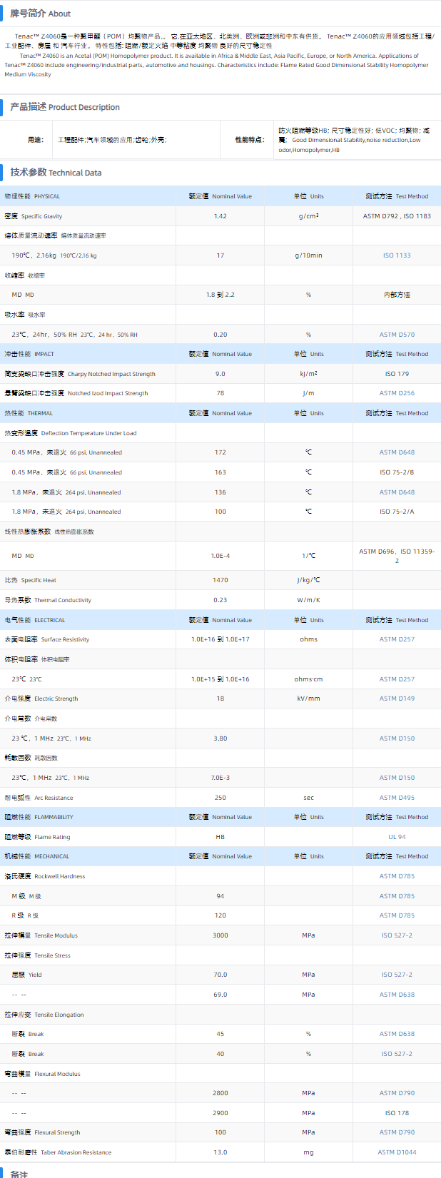Click the 技术参数 Technical Data section heading
This screenshot has height=1178, width=441.
(x=56, y=173)
